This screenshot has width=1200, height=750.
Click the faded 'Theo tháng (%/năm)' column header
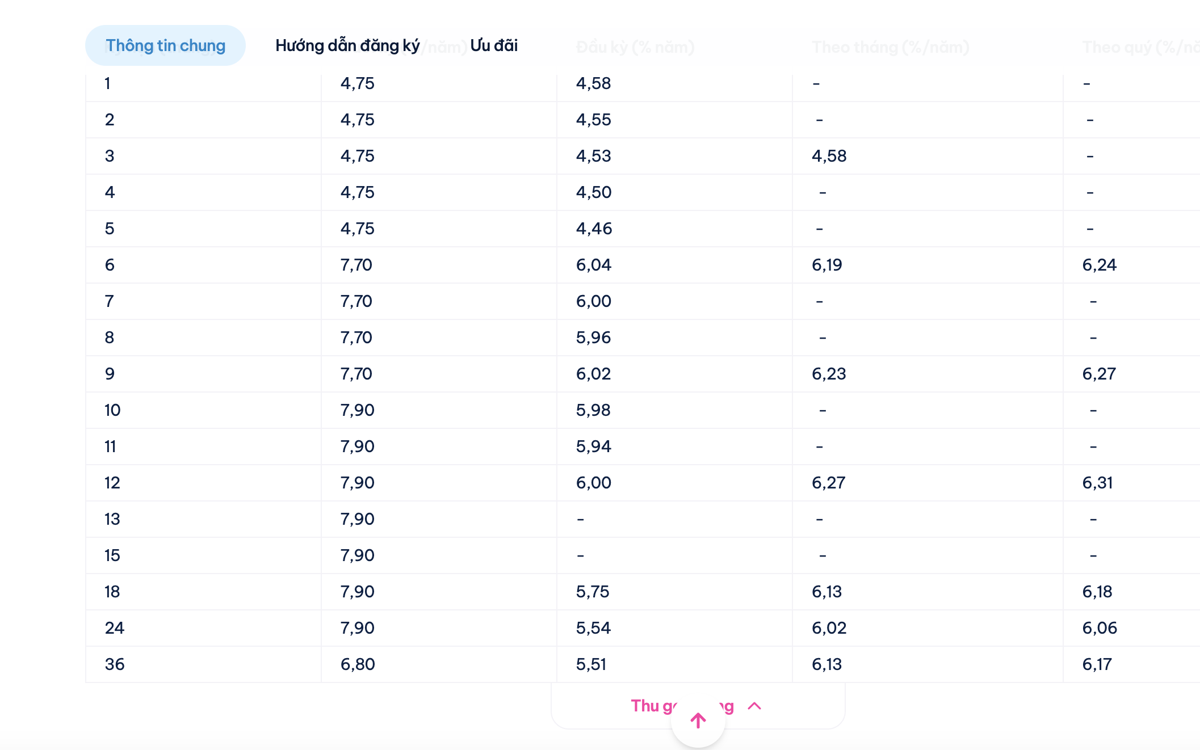pyautogui.click(x=890, y=47)
